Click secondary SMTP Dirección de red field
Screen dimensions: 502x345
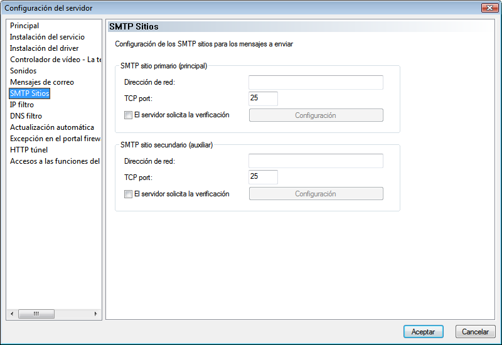click(x=316, y=161)
